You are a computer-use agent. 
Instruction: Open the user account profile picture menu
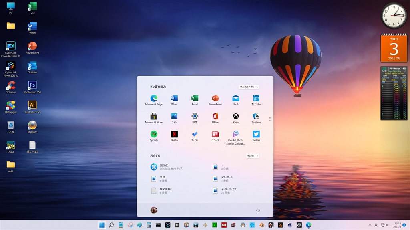point(154,210)
